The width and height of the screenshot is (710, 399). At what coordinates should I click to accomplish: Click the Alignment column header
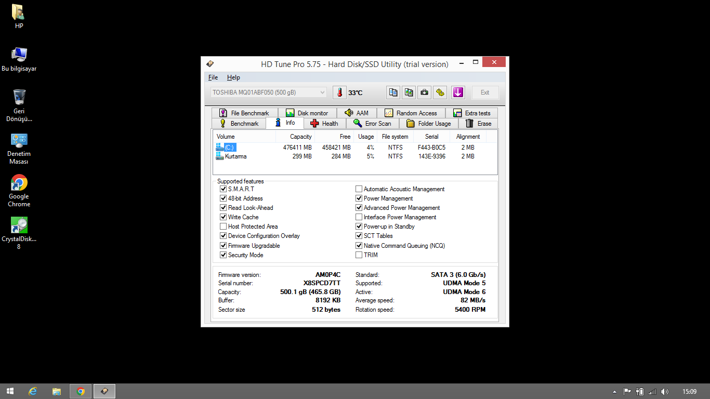[x=468, y=137]
